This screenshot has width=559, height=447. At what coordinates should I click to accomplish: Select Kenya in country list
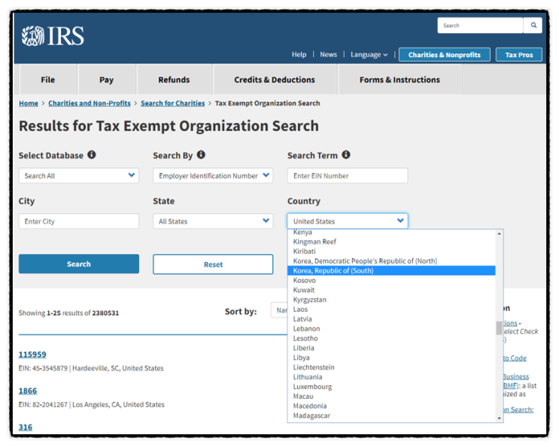(x=391, y=232)
